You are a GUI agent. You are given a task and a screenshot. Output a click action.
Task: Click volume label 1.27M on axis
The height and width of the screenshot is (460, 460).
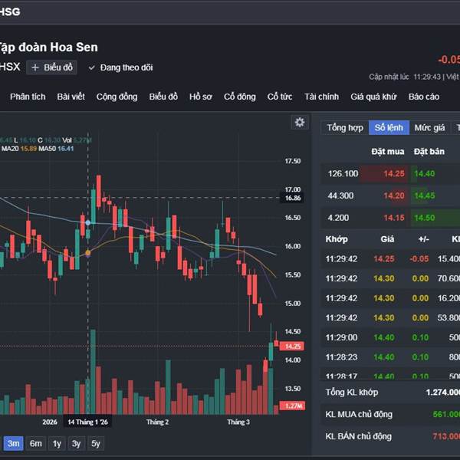pos(293,406)
